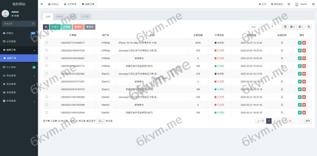Open the settings cogs icon at top right
317x156 pixels.
(313, 4)
